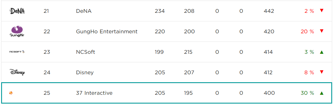Click the red down arrow for DeNA
The width and height of the screenshot is (333, 105).
coord(322,11)
